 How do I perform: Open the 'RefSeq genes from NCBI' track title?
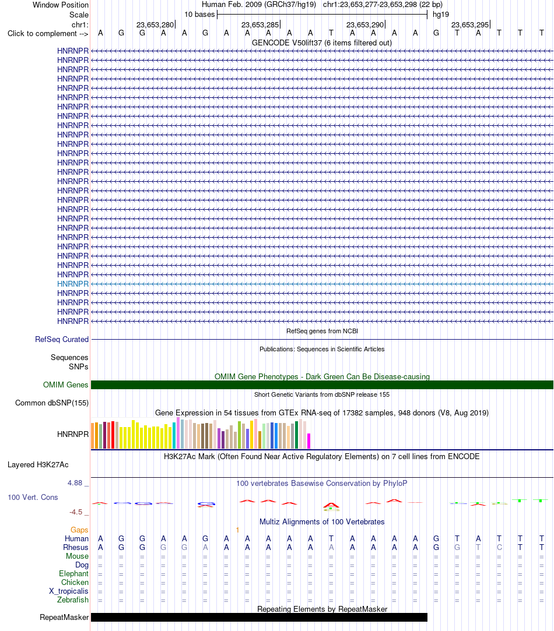tap(322, 331)
